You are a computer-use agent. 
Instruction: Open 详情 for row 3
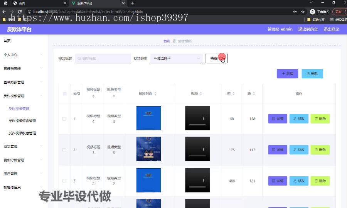click(278, 181)
